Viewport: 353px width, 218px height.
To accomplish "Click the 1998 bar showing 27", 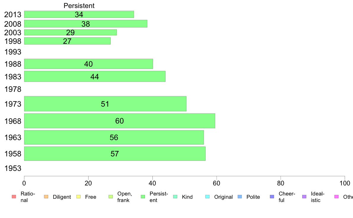I will tap(67, 41).
